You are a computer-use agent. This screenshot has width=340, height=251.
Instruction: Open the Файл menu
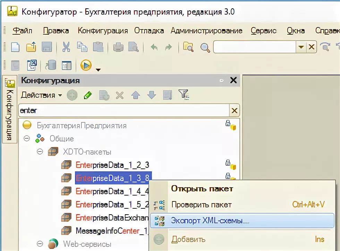click(22, 31)
